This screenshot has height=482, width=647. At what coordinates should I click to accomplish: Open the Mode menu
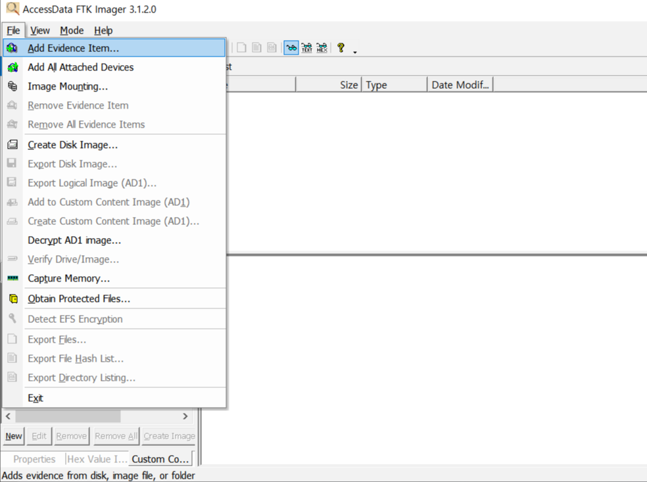click(x=72, y=30)
